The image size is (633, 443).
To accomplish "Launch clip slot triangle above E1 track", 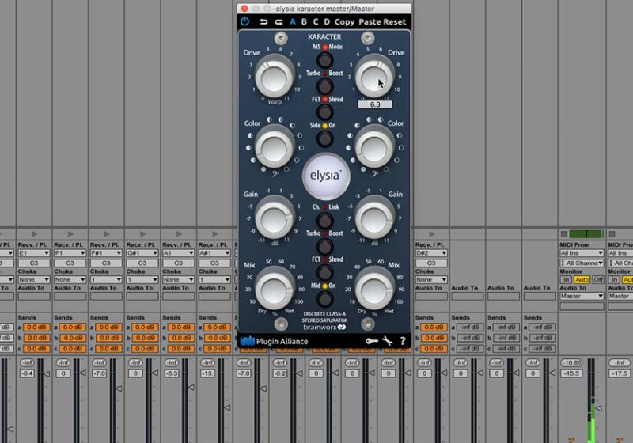I will pos(34,234).
